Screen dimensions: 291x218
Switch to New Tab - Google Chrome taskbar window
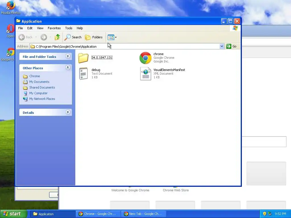click(x=144, y=214)
